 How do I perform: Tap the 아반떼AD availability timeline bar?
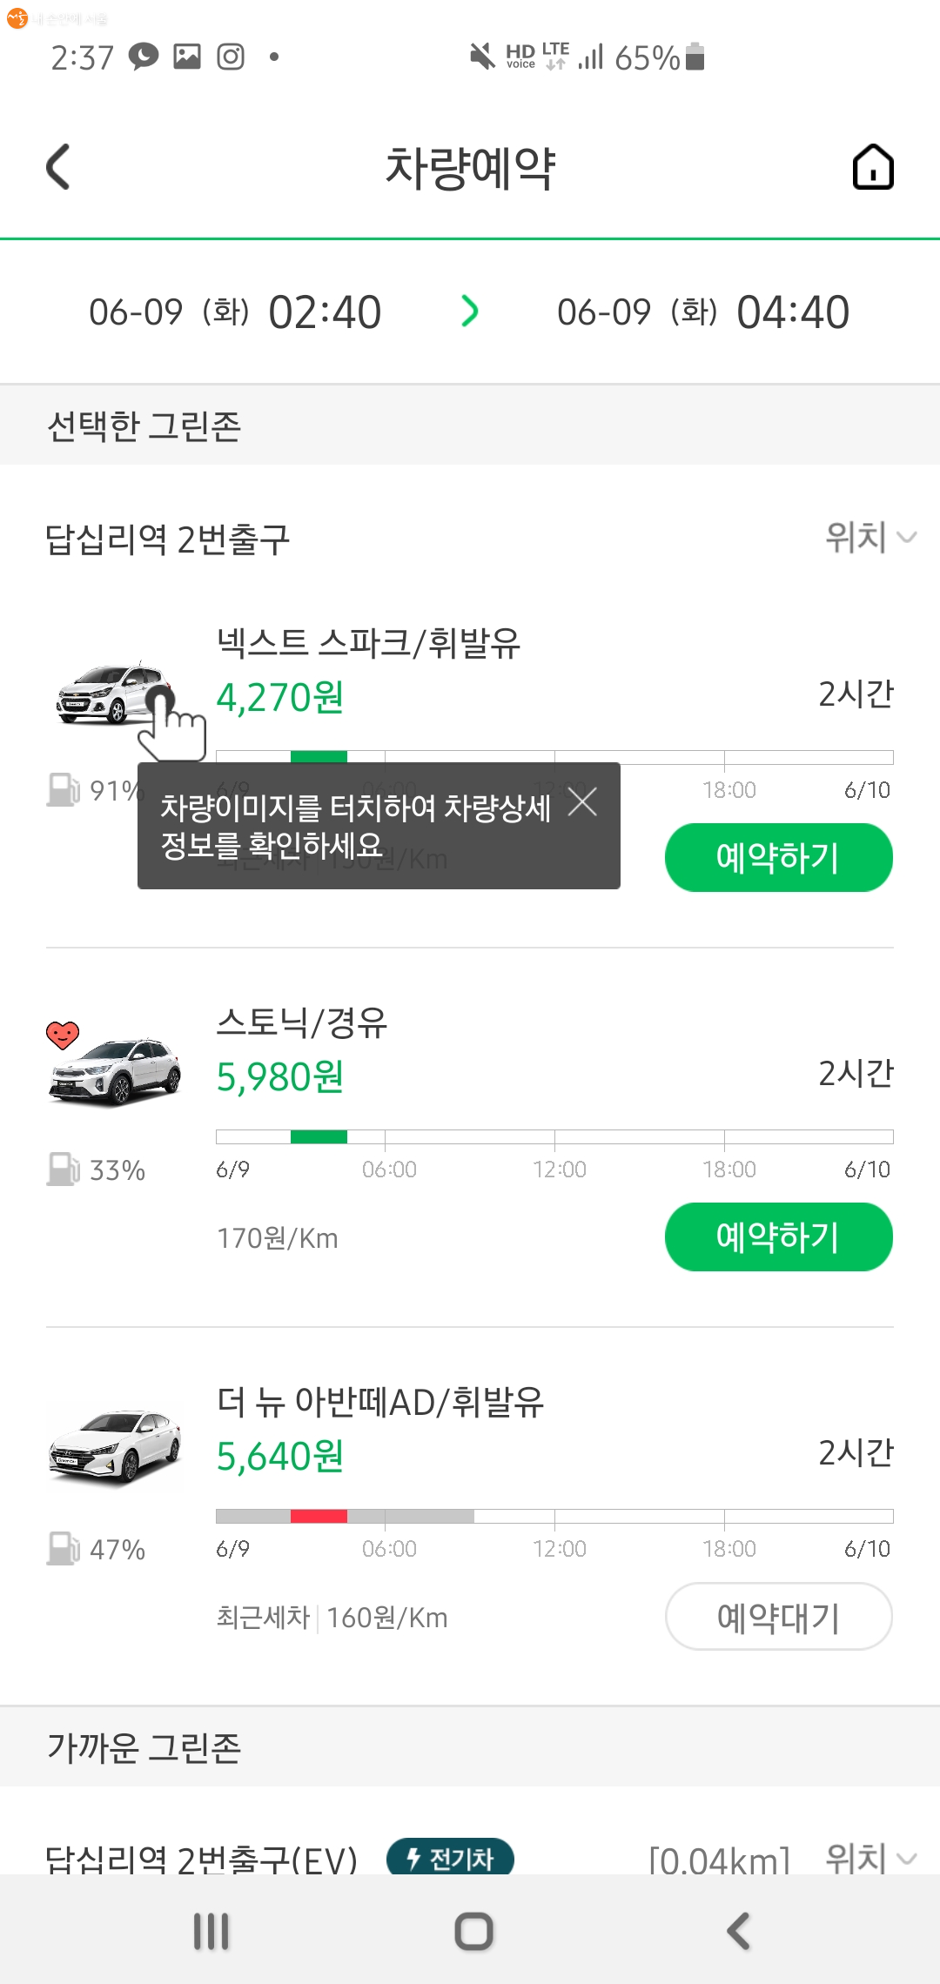[554, 1516]
